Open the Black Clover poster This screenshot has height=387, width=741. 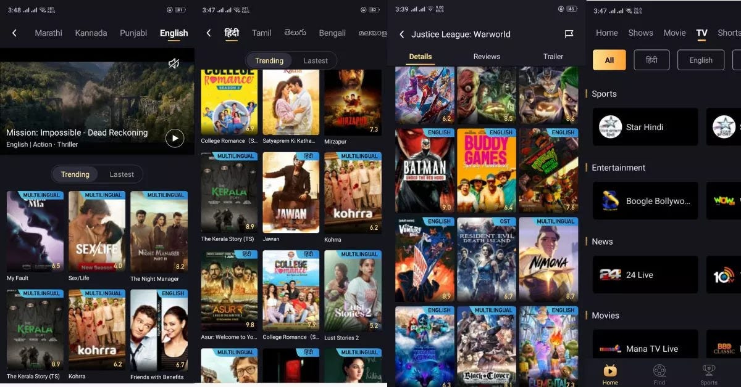pos(487,346)
